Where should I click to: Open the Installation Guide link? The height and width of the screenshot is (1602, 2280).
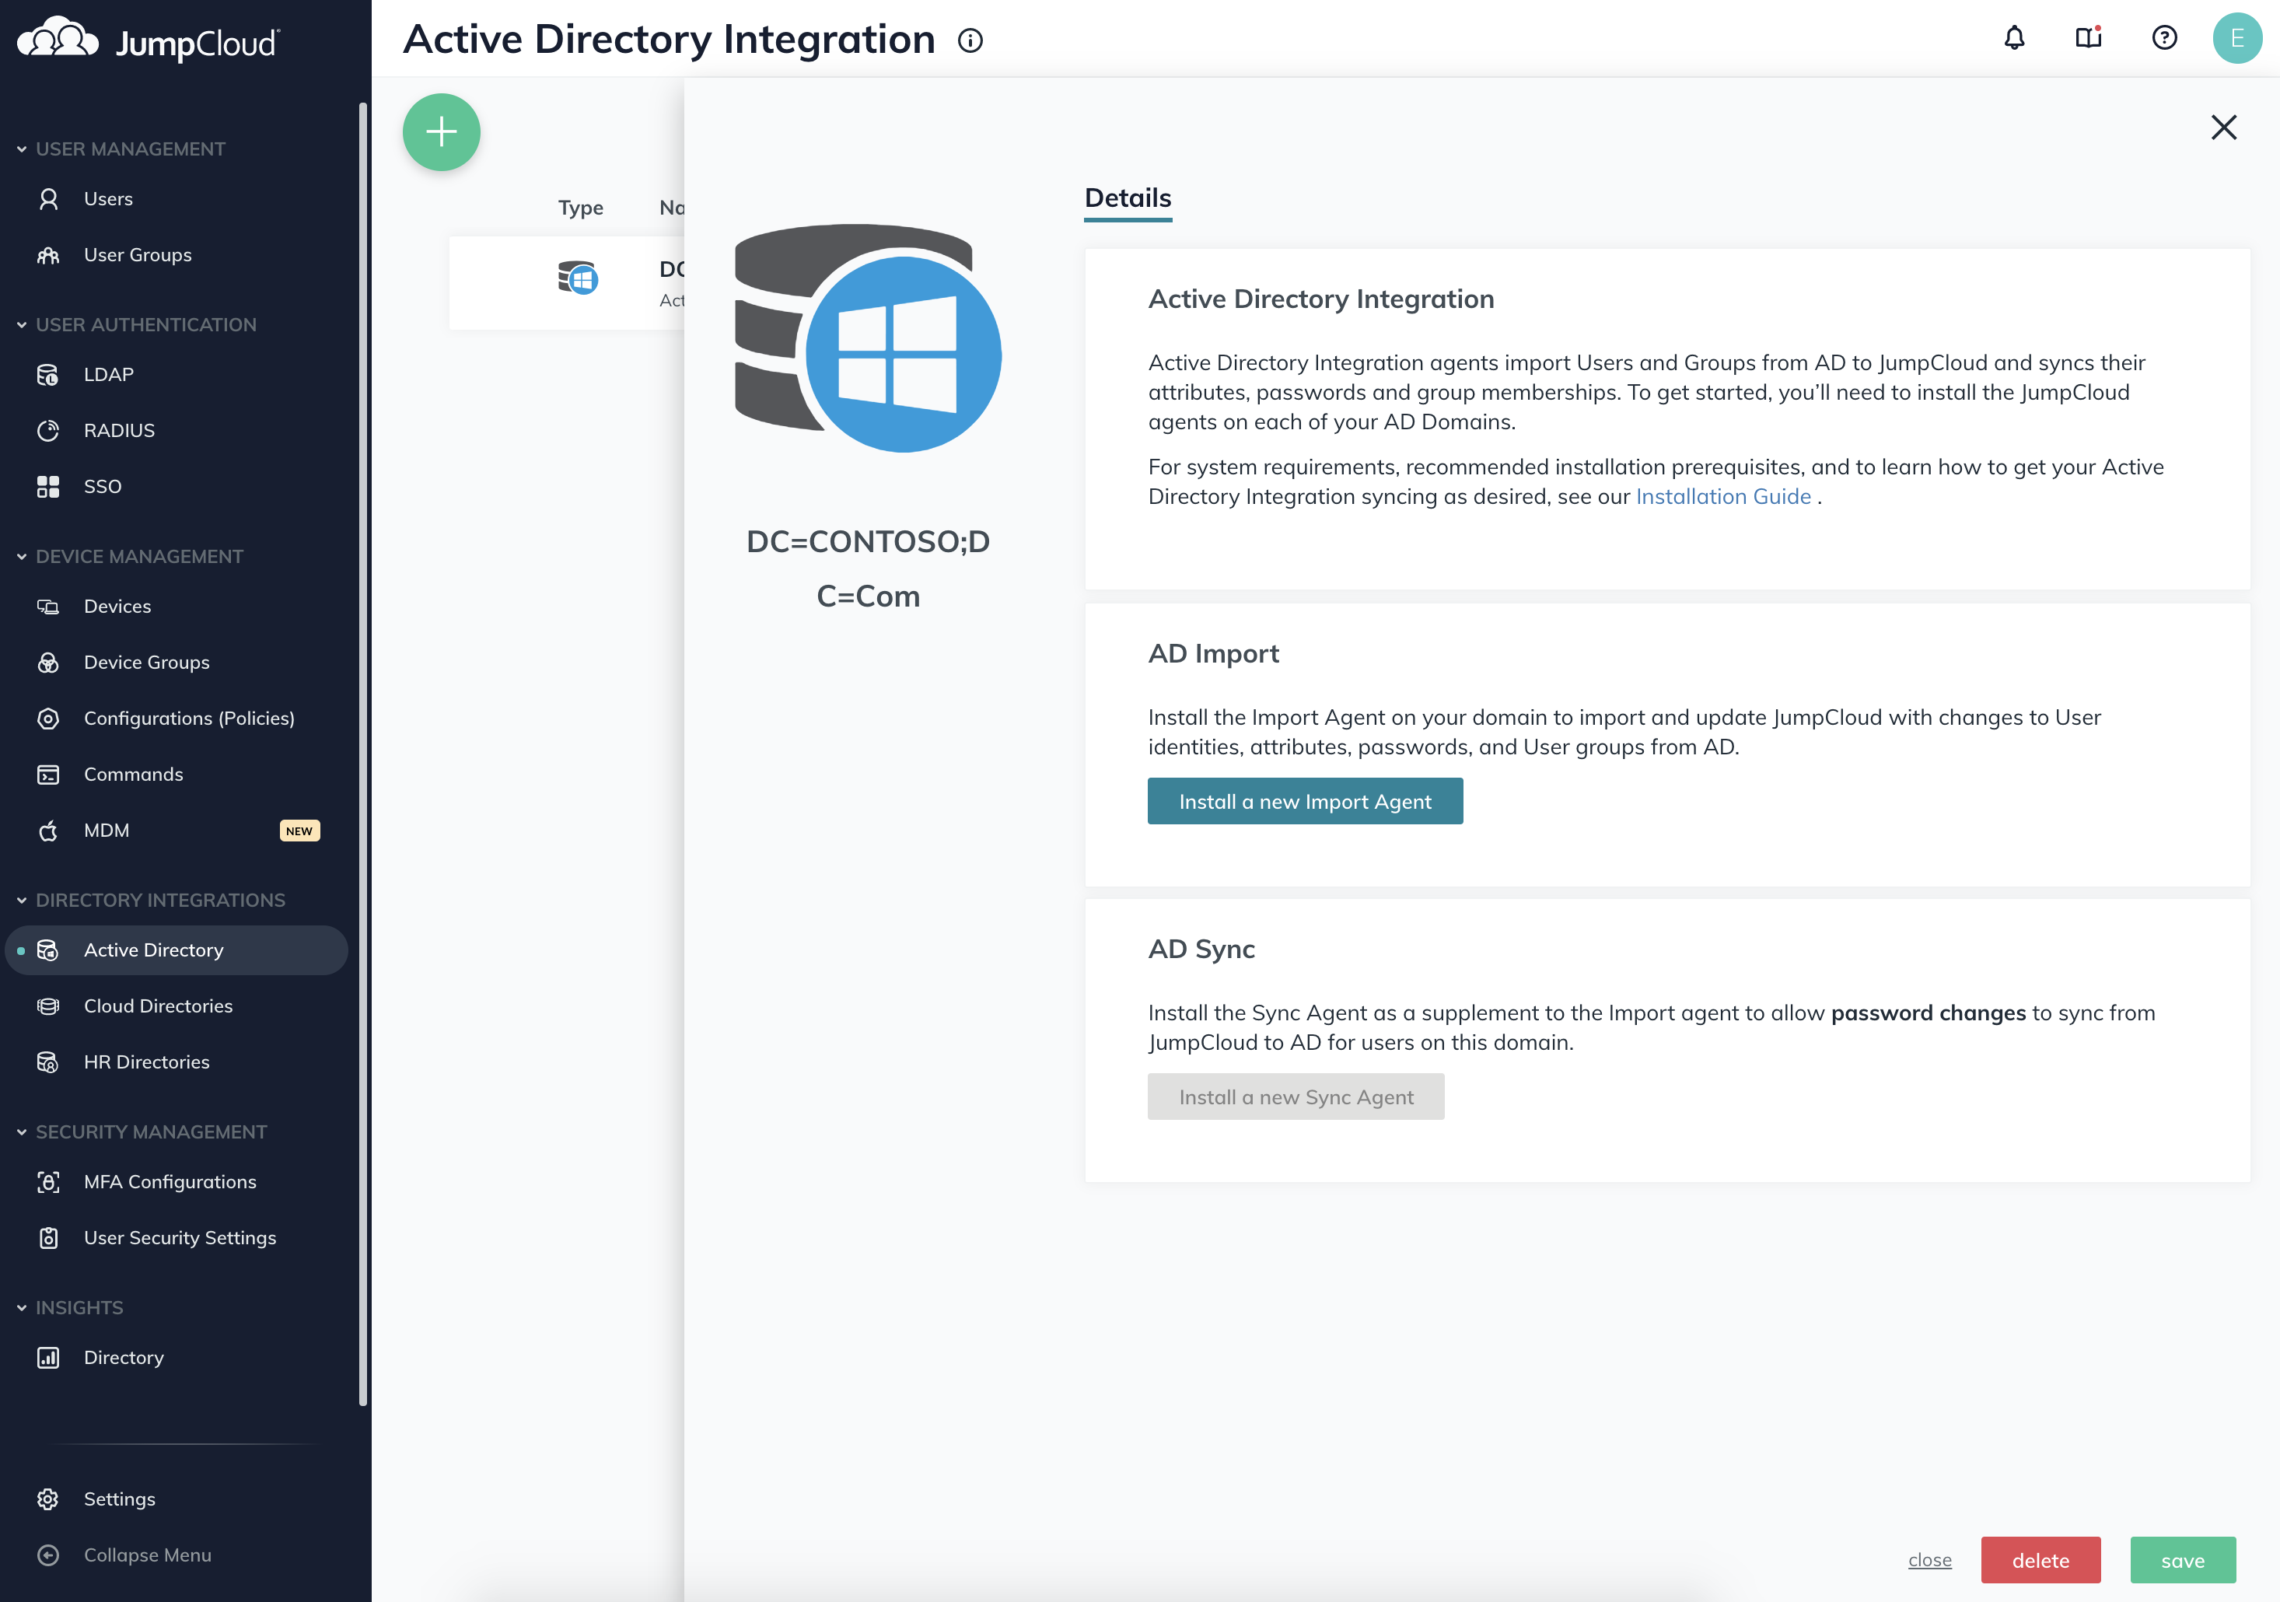coord(1723,497)
